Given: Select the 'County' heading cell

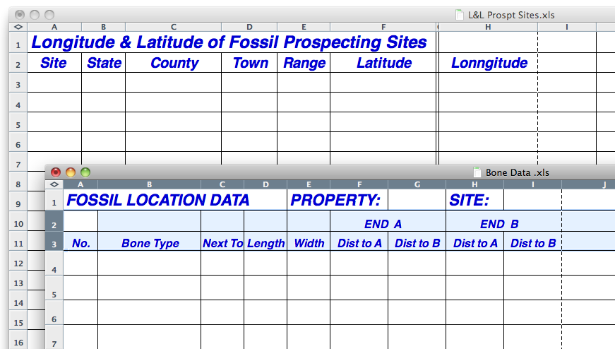Looking at the screenshot, I should (x=174, y=63).
